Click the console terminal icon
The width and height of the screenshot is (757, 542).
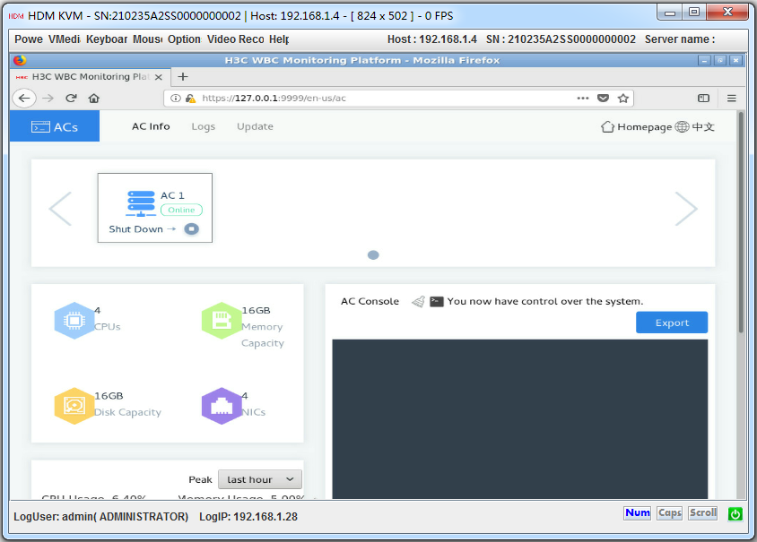(x=437, y=301)
